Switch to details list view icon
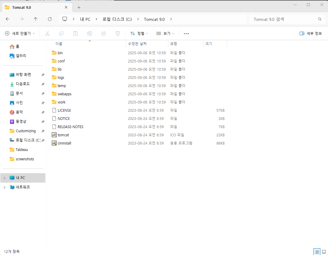This screenshot has height=255, width=328. (x=317, y=252)
